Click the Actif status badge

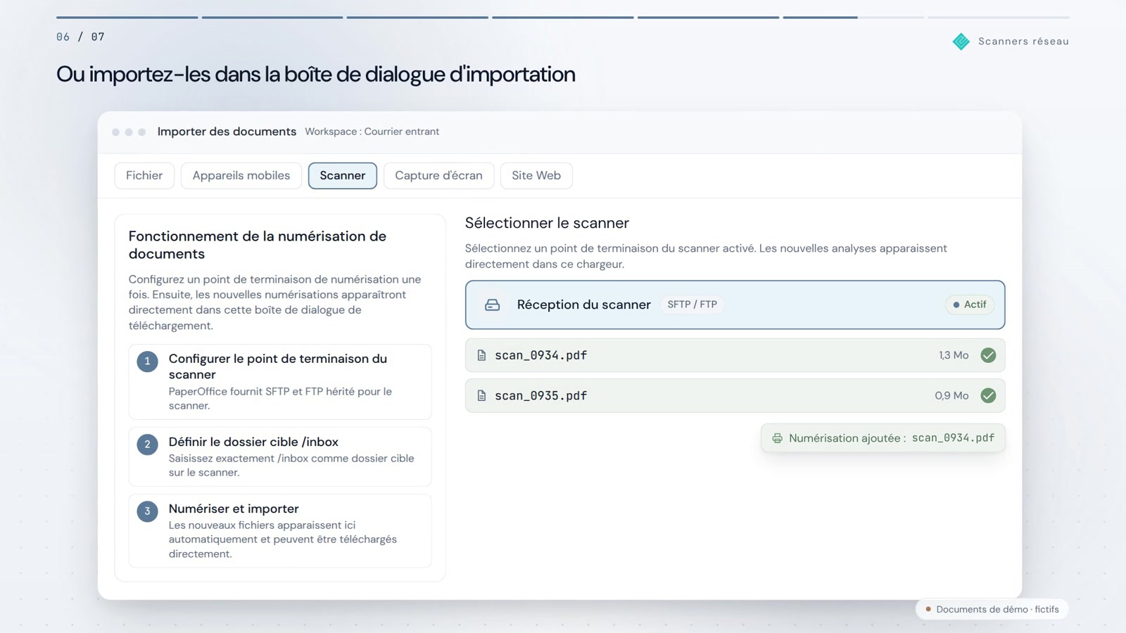pyautogui.click(x=969, y=305)
